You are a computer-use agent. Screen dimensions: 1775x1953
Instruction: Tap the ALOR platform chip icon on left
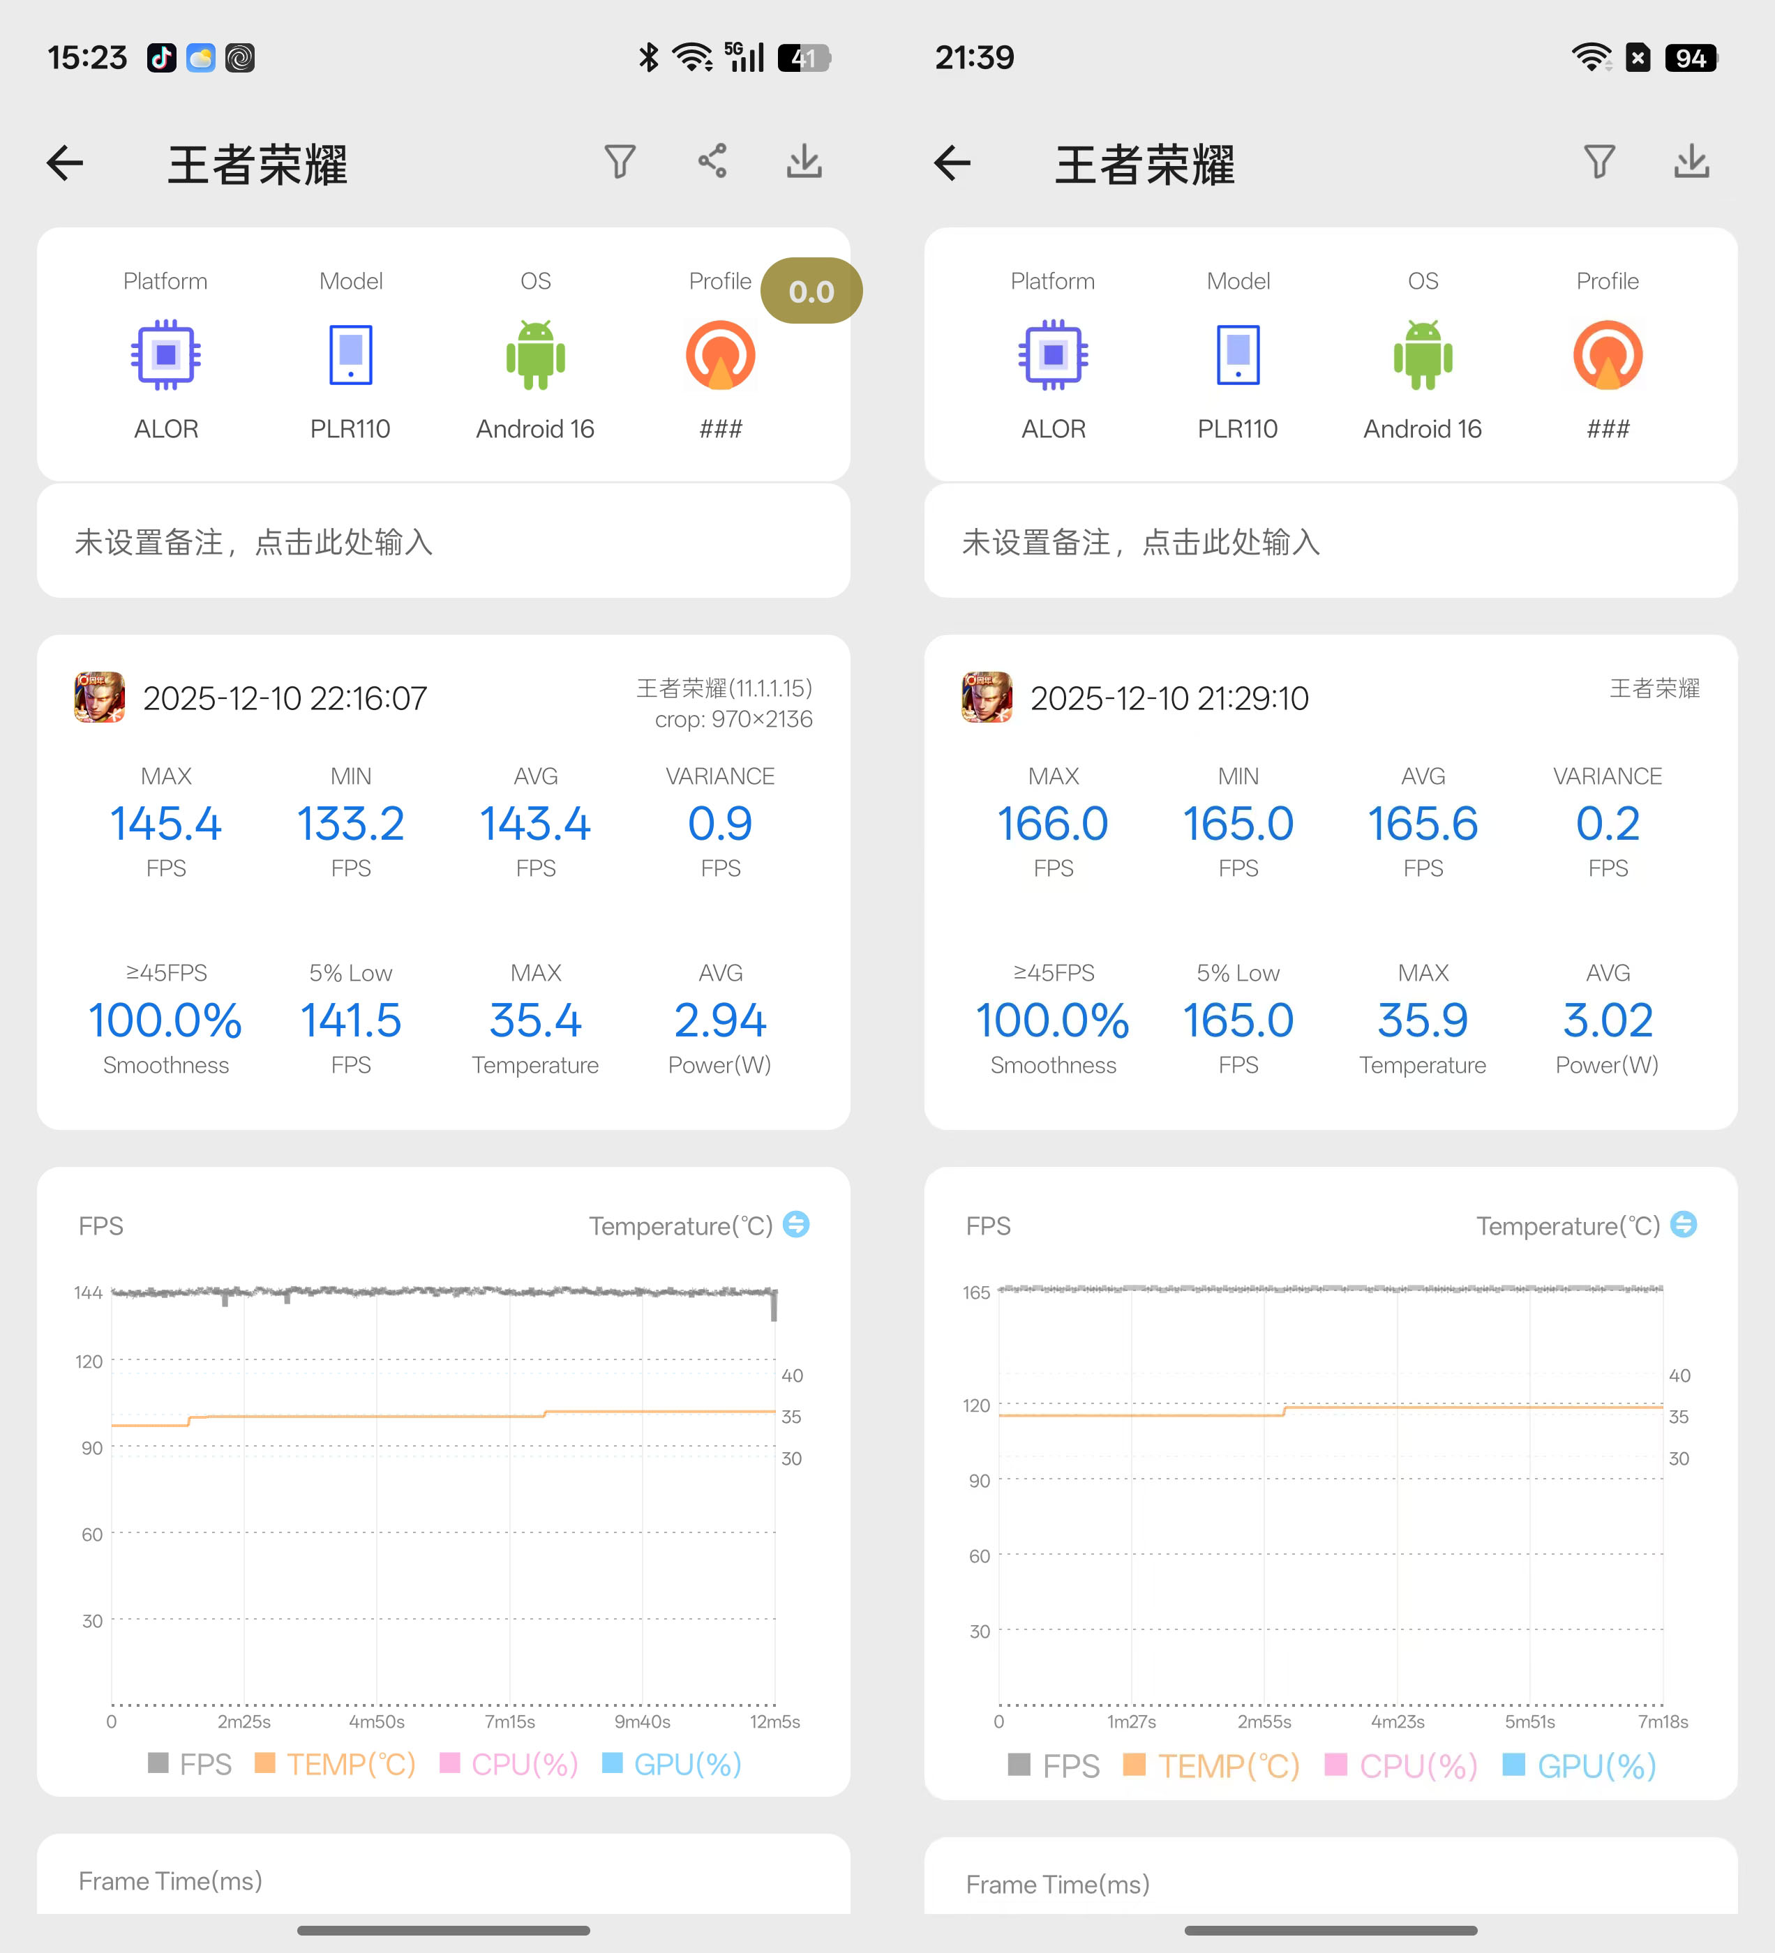tap(165, 354)
